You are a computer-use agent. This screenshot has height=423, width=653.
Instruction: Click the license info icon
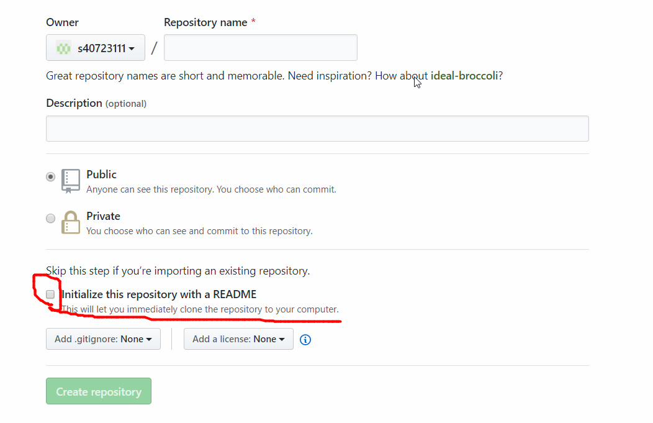(x=305, y=340)
